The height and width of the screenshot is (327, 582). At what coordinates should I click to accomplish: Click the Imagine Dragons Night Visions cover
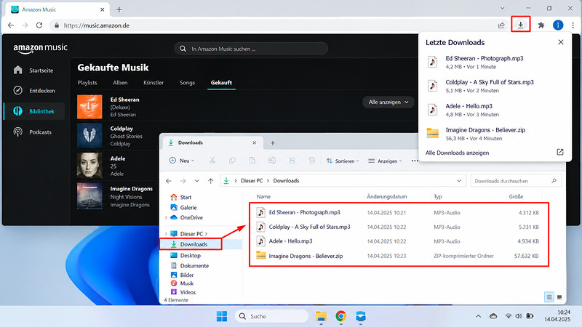tap(89, 196)
